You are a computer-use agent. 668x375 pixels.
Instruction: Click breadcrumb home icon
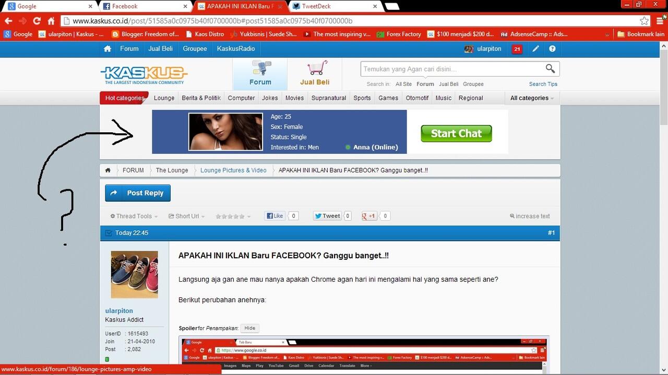[x=108, y=170]
